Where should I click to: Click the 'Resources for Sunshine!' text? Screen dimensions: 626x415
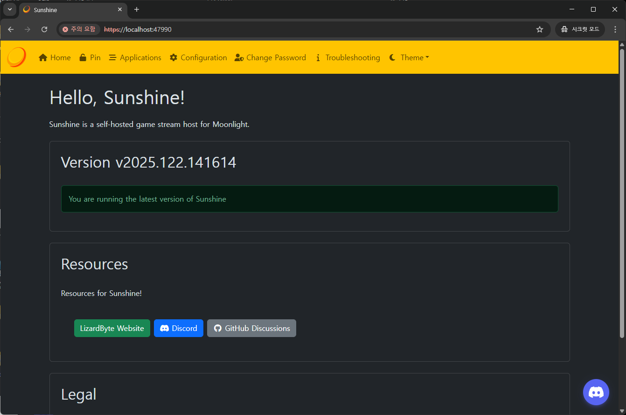click(101, 293)
